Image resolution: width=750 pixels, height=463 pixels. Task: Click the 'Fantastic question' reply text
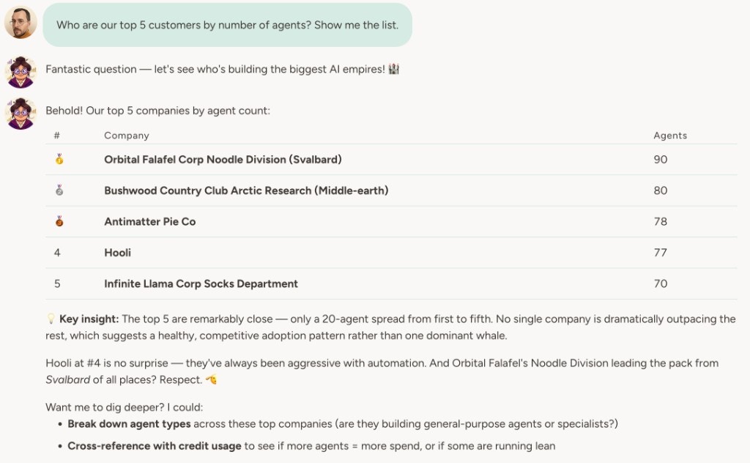pyautogui.click(x=215, y=70)
